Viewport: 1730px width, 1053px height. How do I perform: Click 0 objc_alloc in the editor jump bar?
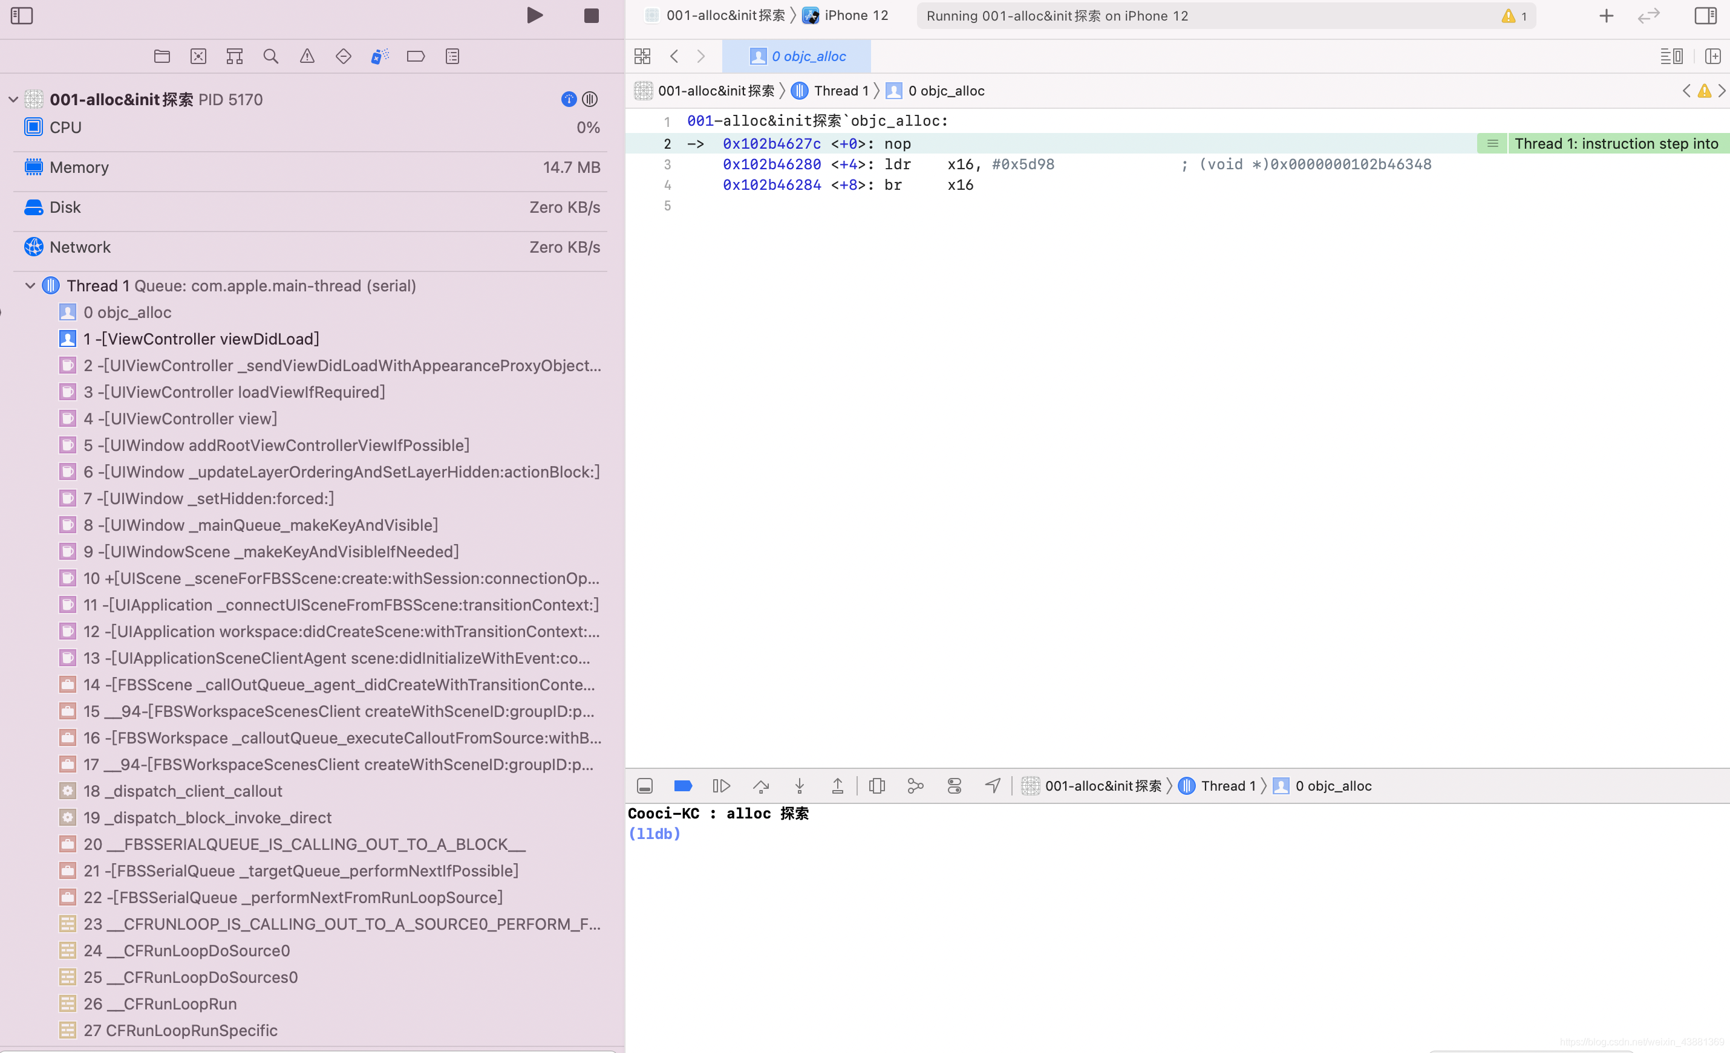click(935, 91)
